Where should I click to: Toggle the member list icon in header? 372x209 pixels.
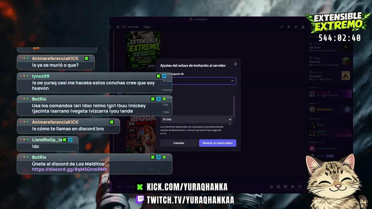[303, 27]
